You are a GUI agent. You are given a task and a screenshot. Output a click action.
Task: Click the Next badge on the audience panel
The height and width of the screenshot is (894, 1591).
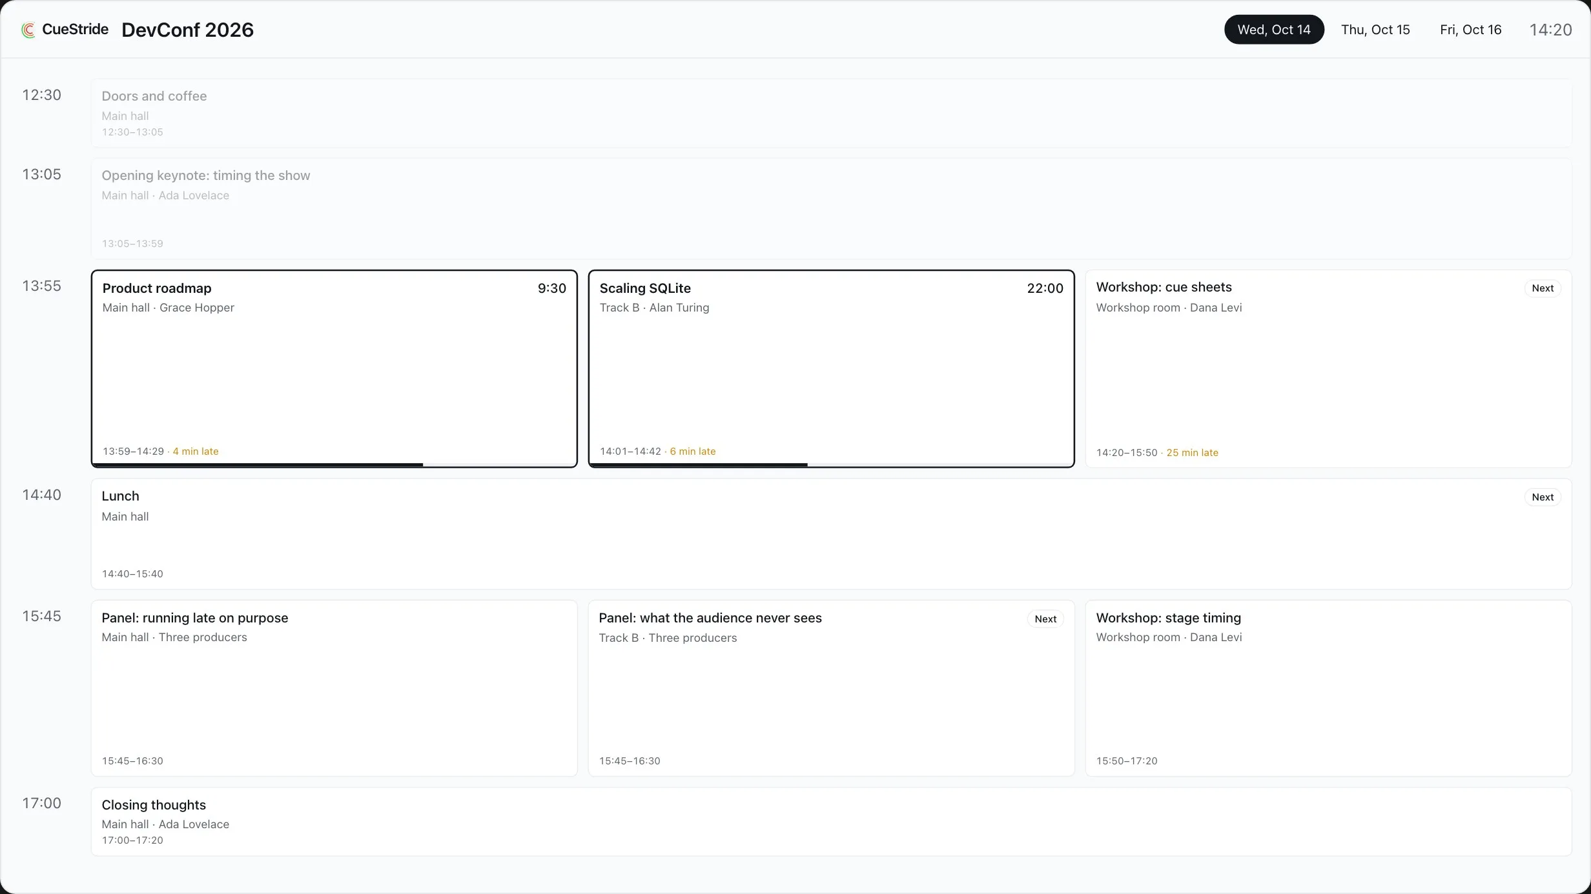(1045, 619)
